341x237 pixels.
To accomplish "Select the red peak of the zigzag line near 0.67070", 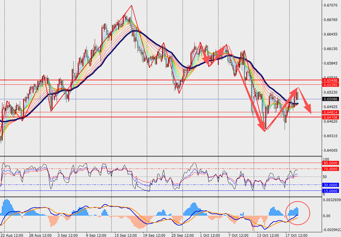I will [x=131, y=5].
